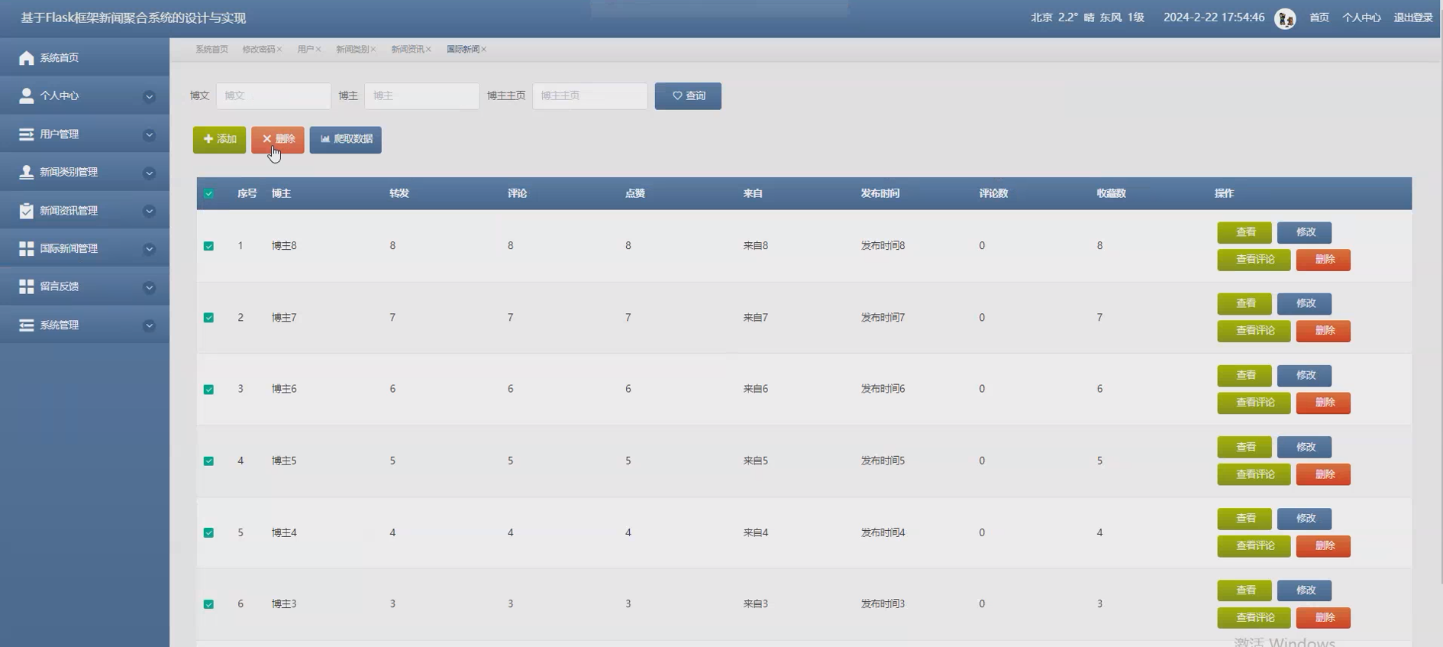Click the grid icon beside 留言反馈

(x=27, y=286)
